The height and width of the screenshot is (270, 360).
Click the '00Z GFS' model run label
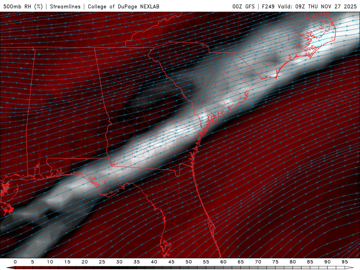[243, 6]
